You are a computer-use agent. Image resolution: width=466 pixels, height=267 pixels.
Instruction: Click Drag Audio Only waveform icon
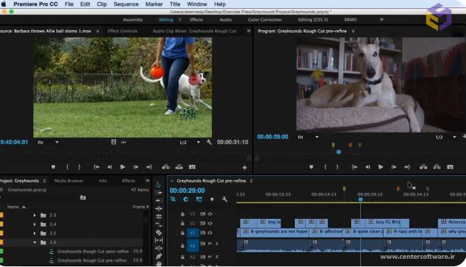123,142
